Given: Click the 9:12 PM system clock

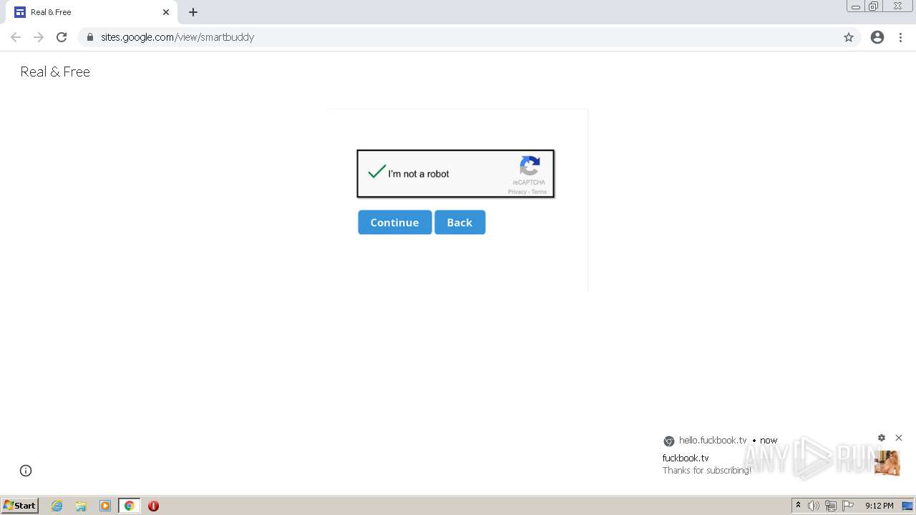Looking at the screenshot, I should 879,506.
